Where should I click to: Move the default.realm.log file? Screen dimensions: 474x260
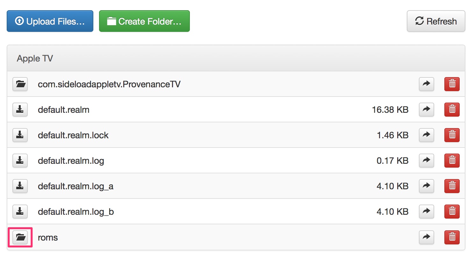[x=426, y=161]
